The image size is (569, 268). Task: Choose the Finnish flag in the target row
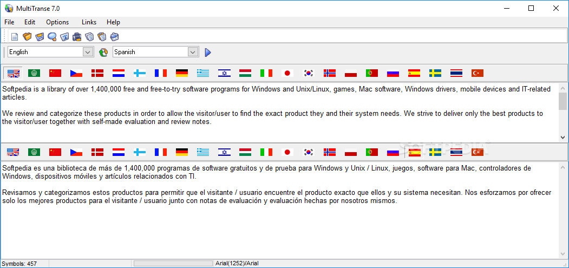[140, 152]
